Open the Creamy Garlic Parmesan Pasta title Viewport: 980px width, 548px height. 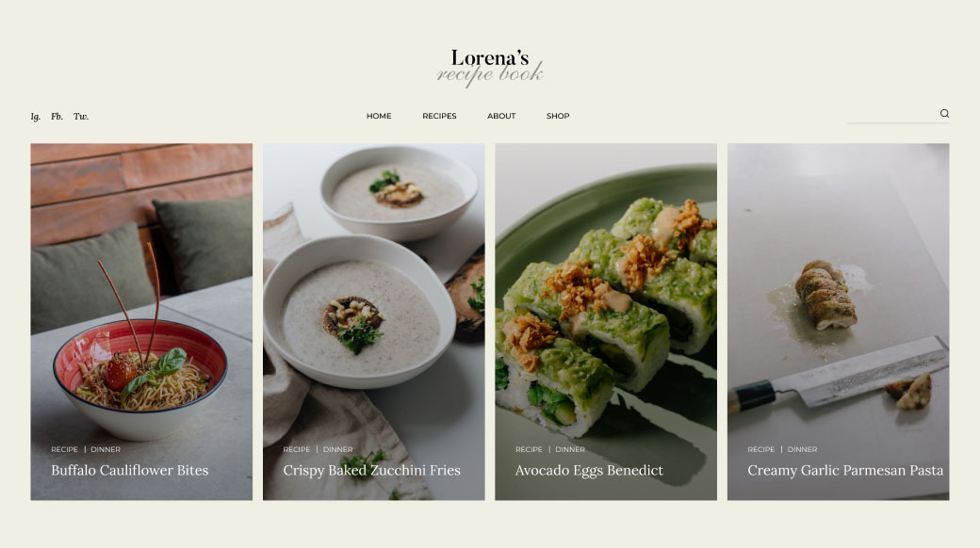tap(845, 471)
